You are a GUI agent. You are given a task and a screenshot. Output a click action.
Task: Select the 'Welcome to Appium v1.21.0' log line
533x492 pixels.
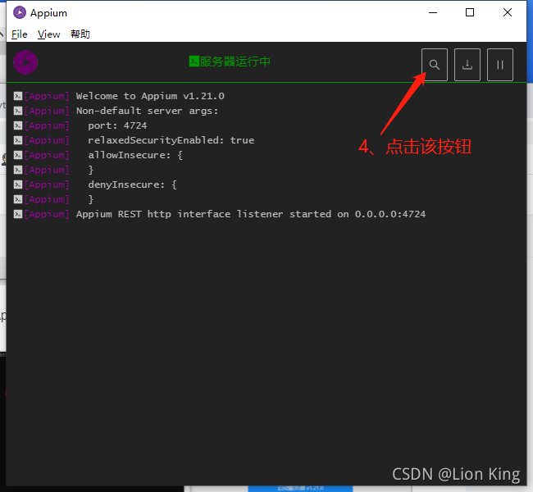point(150,96)
